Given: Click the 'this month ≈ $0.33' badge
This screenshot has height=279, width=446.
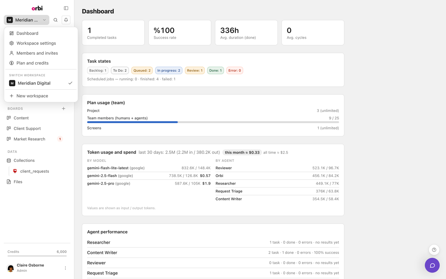Looking at the screenshot, I should pos(242,153).
